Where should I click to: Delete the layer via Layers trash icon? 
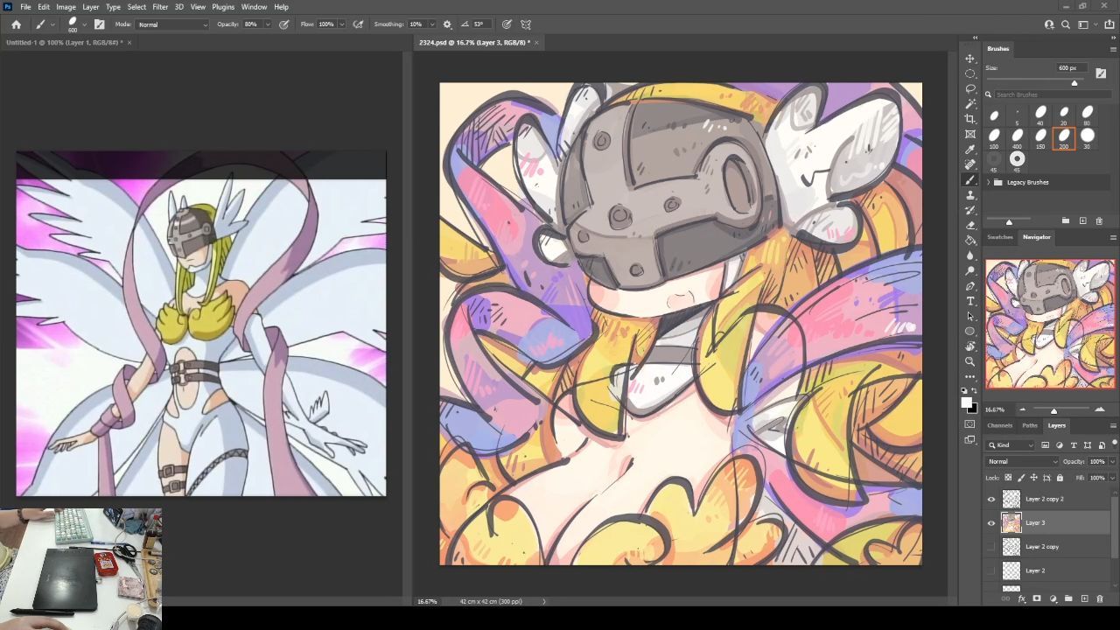[1100, 598]
